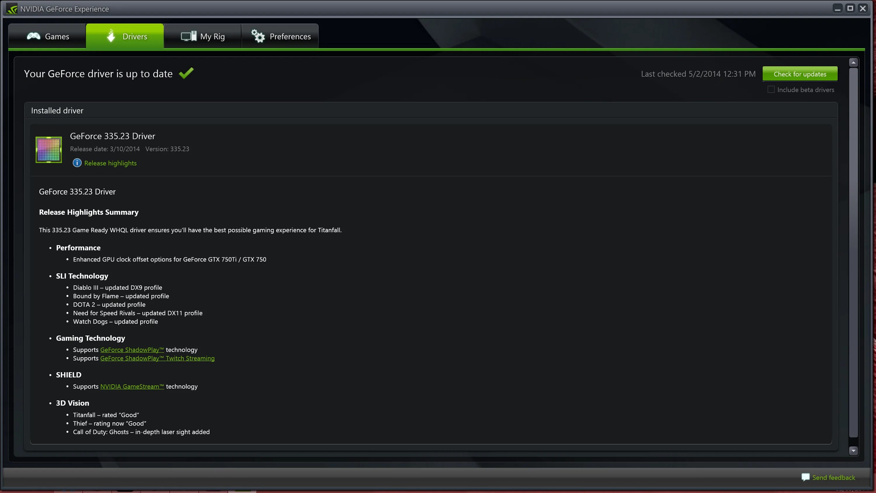Click the scrollbar up arrow
The width and height of the screenshot is (876, 493).
pos(853,63)
